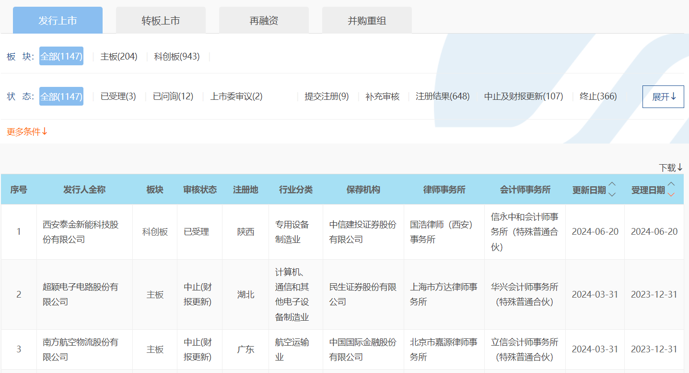The height and width of the screenshot is (373, 689).
Task: Expand more status filters via 展开
Action: click(x=663, y=96)
